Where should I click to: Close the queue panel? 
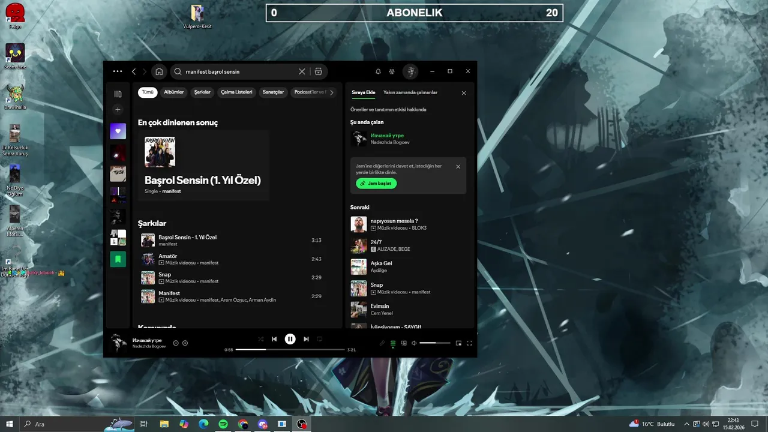pyautogui.click(x=464, y=93)
